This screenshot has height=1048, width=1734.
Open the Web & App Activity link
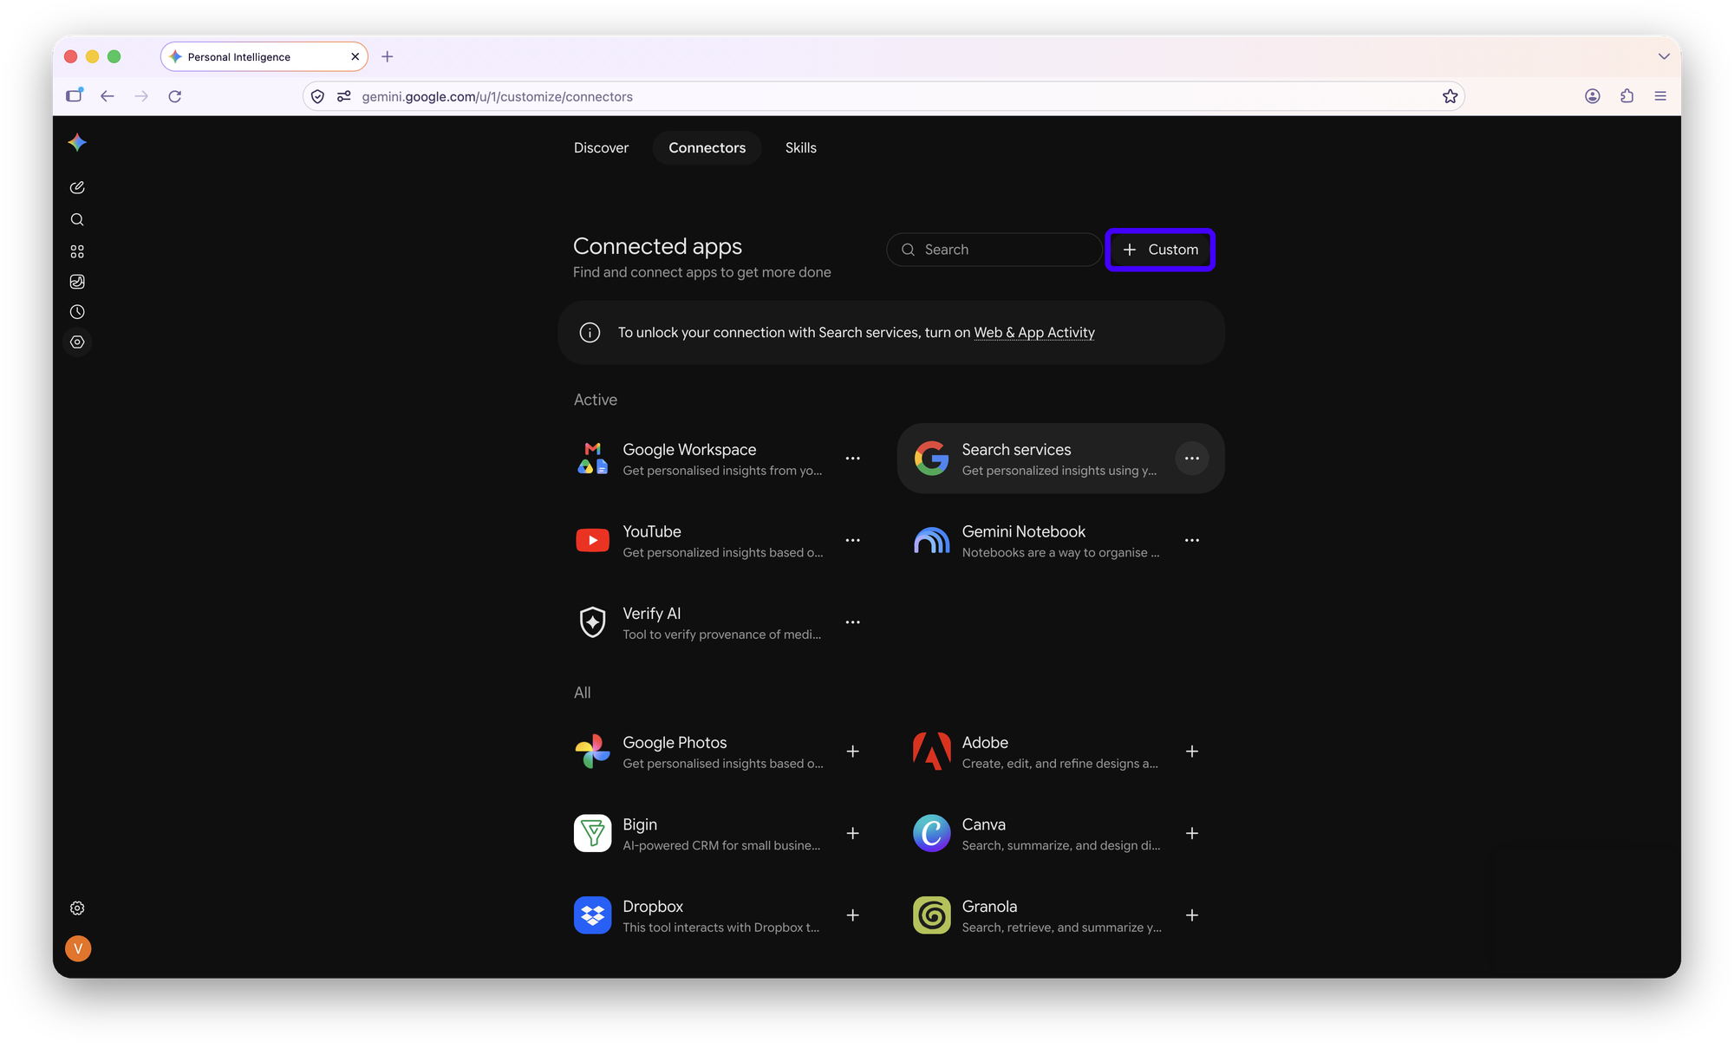pyautogui.click(x=1034, y=333)
